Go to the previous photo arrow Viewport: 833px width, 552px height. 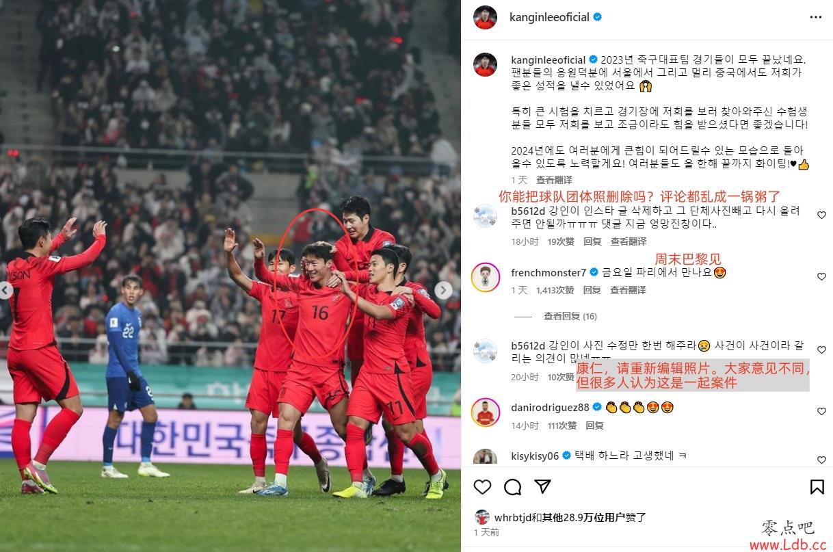6,290
